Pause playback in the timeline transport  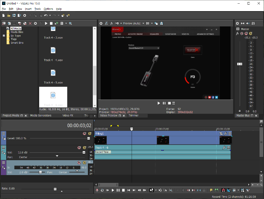(x=118, y=190)
